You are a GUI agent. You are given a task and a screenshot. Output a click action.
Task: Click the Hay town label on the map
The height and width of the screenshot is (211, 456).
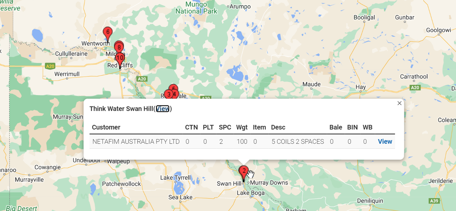click(361, 87)
